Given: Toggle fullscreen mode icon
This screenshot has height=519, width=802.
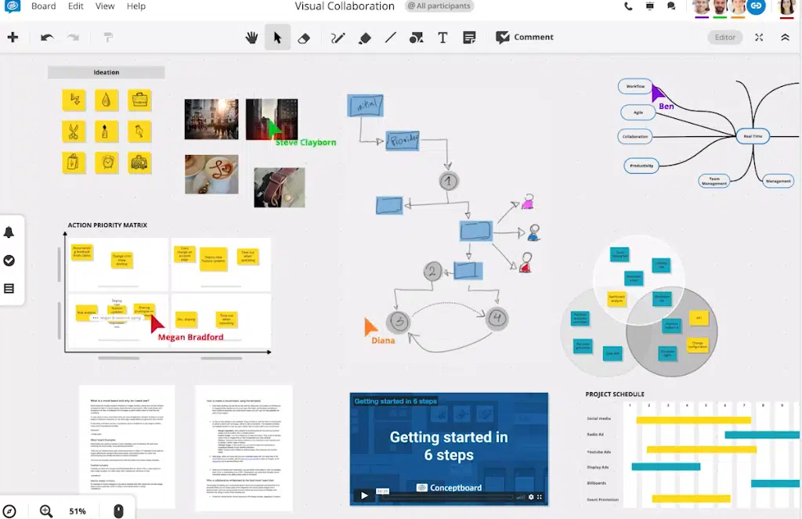Looking at the screenshot, I should click(x=759, y=38).
